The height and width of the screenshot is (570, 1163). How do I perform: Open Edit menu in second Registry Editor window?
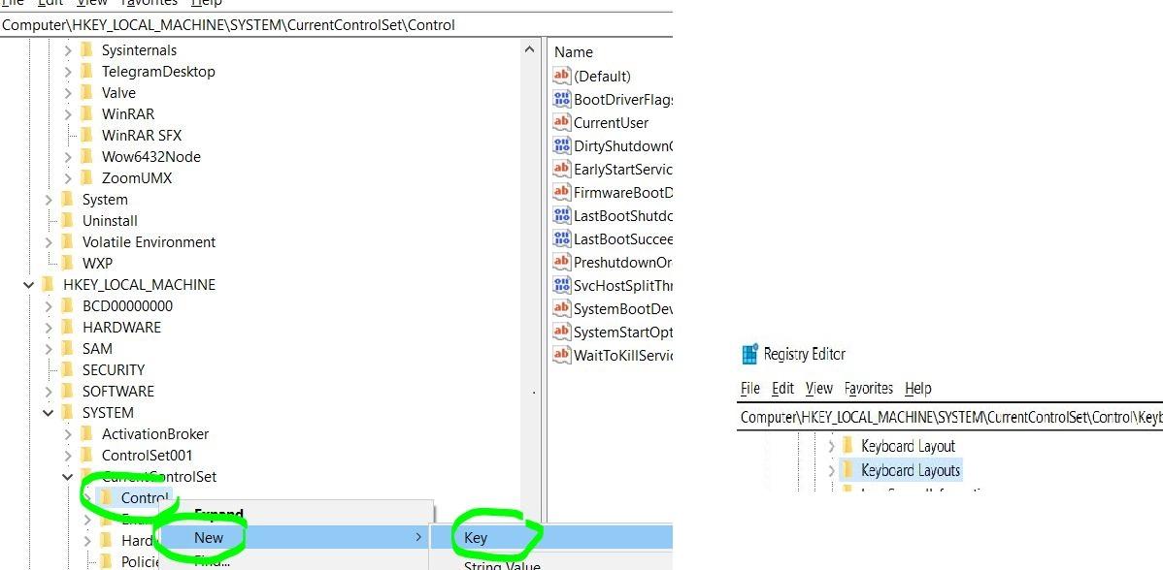pos(782,388)
